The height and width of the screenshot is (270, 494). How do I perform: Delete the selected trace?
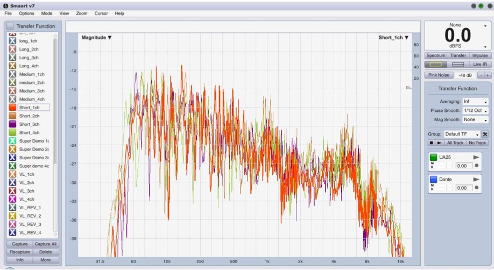[45, 252]
